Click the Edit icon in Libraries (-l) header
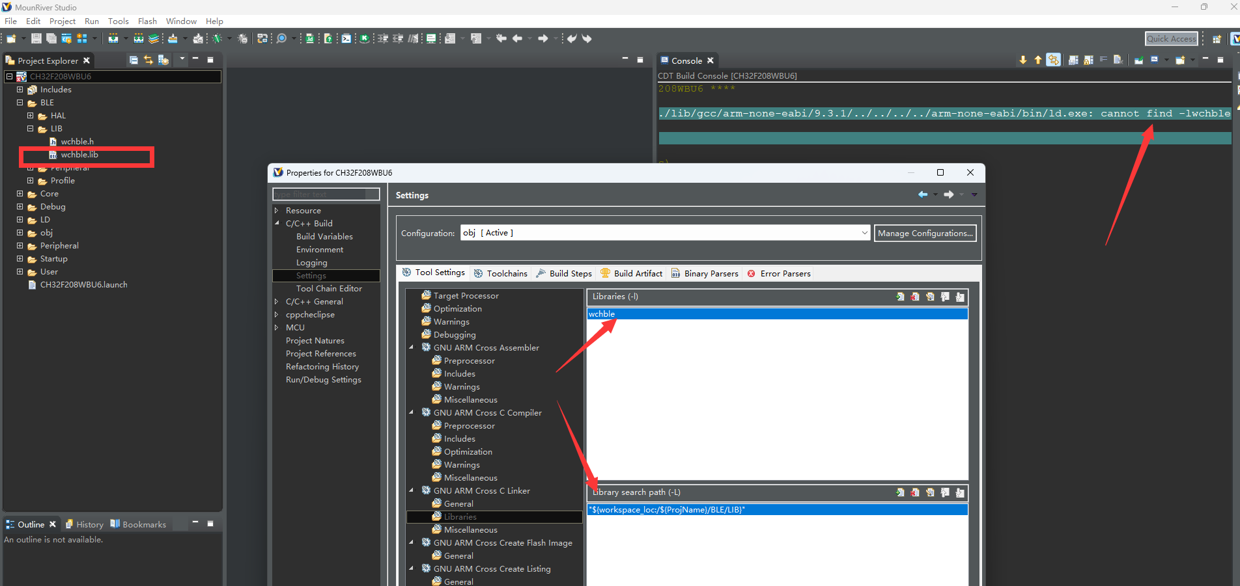This screenshot has width=1240, height=586. (930, 297)
